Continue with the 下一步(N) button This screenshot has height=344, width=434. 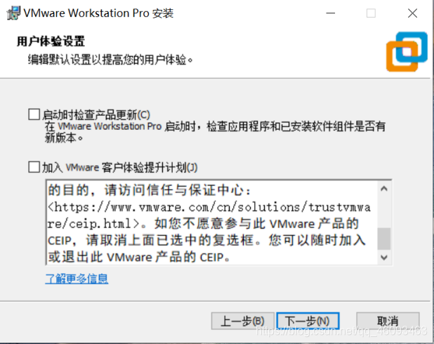point(308,321)
